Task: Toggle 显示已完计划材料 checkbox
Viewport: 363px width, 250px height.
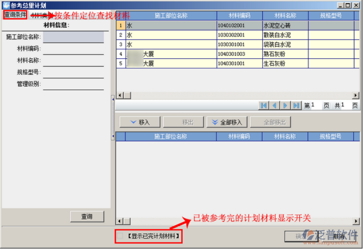Action: (x=120, y=236)
